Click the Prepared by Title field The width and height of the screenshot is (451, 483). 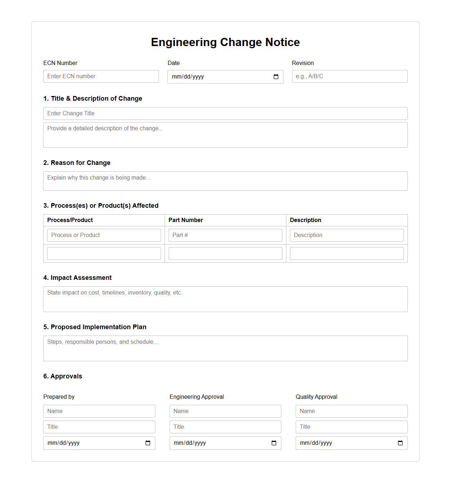tap(99, 427)
